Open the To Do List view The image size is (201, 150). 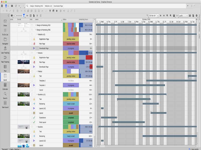coord(5,32)
